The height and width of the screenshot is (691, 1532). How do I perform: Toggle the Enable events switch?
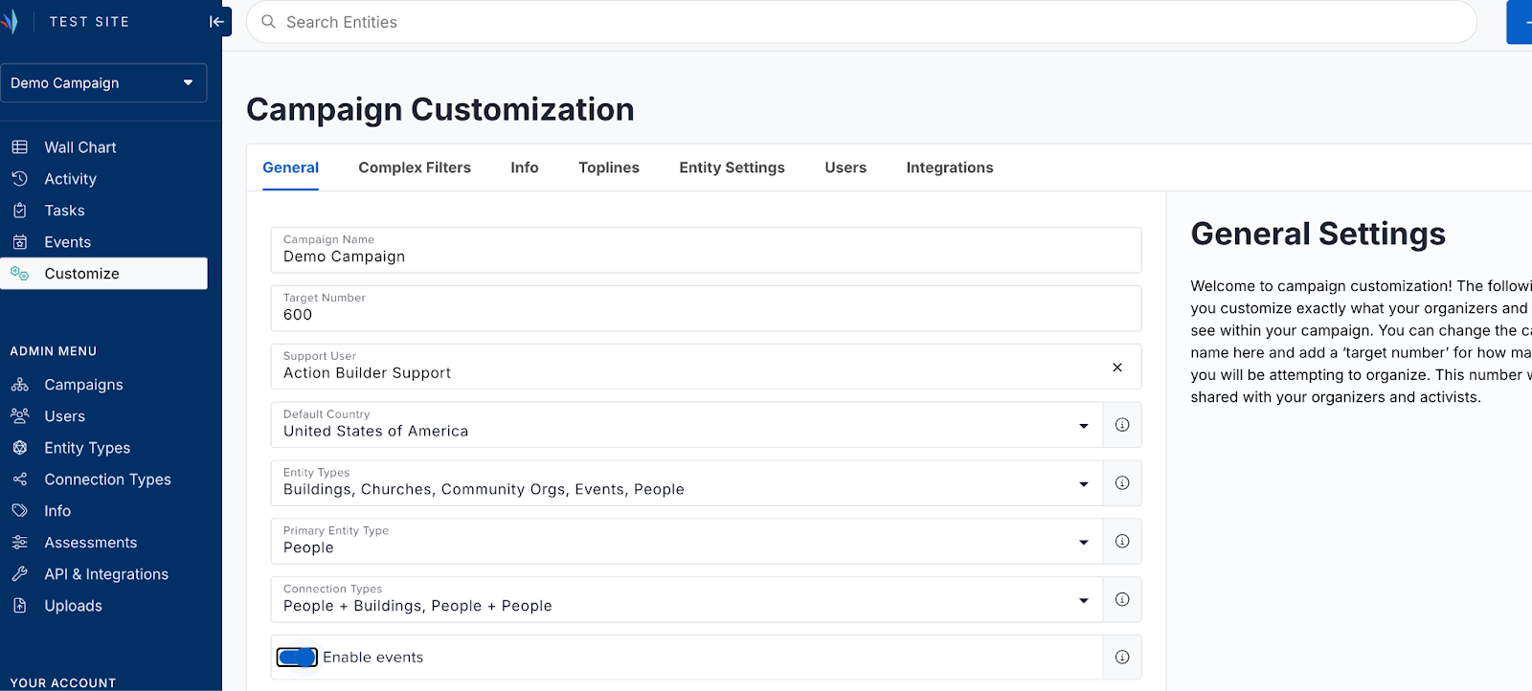297,658
